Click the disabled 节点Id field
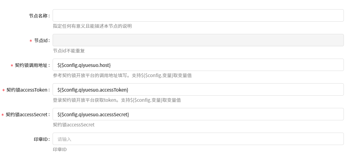Screen dimensions: 355x161 click(198, 40)
